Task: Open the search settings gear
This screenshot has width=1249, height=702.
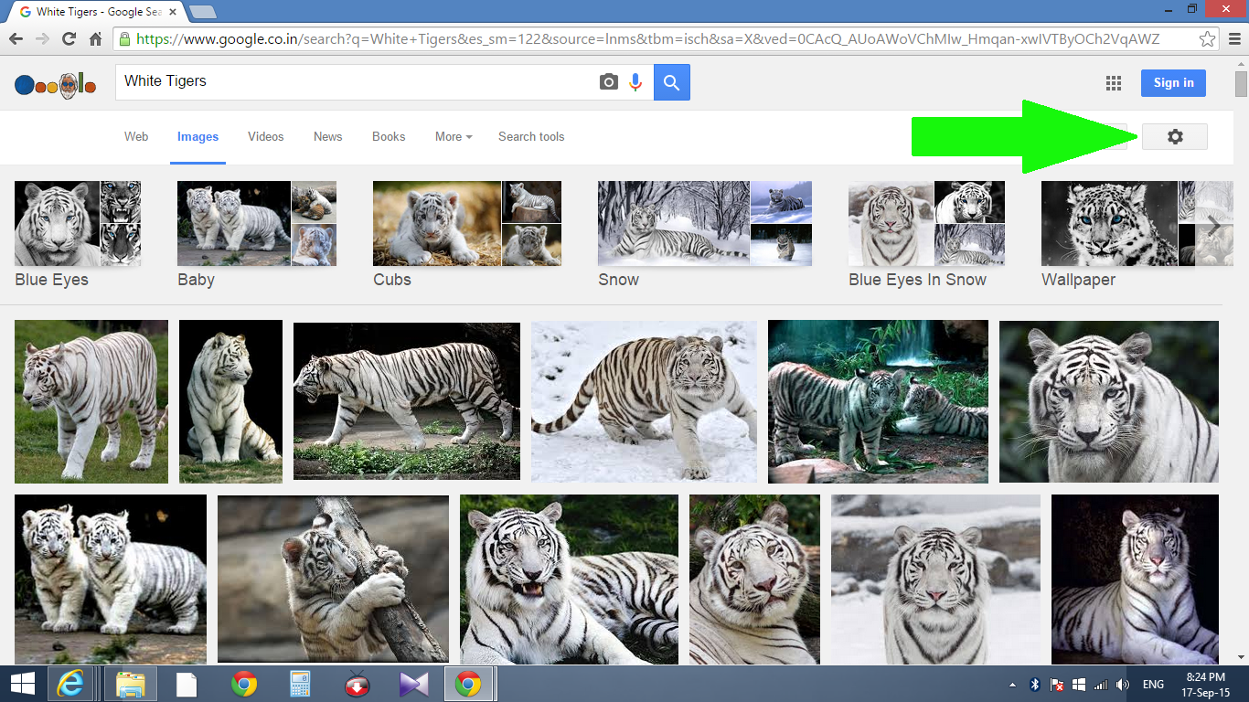Action: (1175, 136)
